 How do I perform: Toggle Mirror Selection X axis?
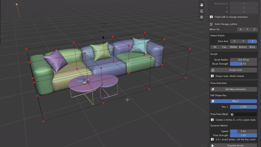[241, 29]
